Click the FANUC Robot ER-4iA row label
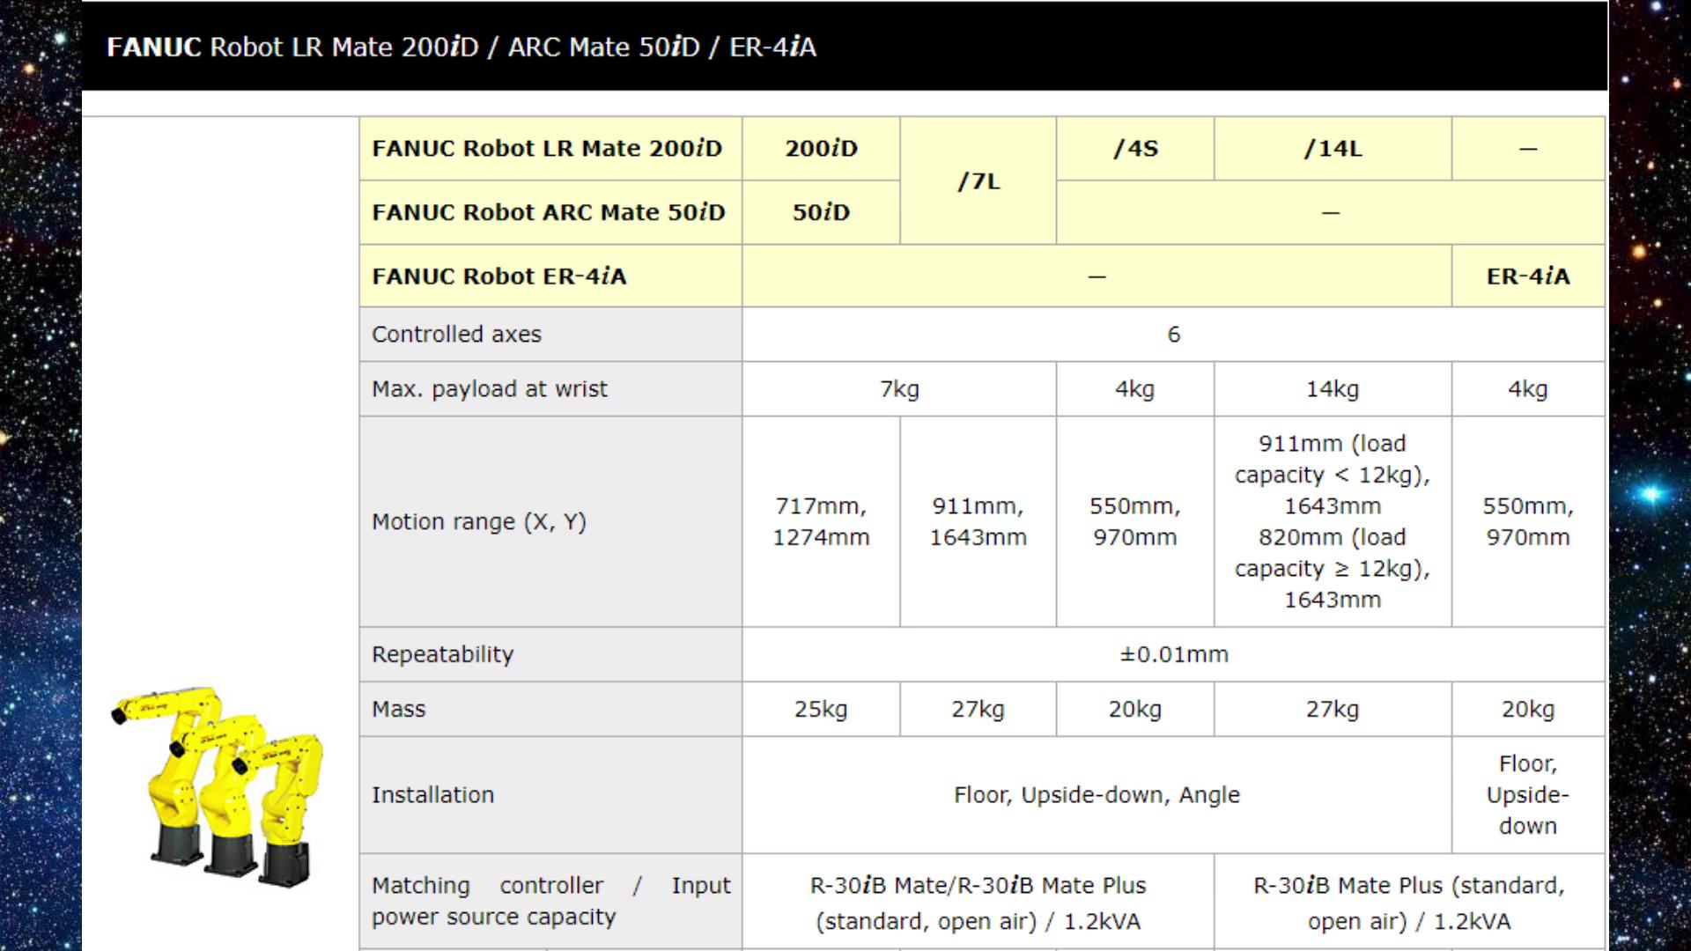The image size is (1691, 951). pyautogui.click(x=498, y=276)
